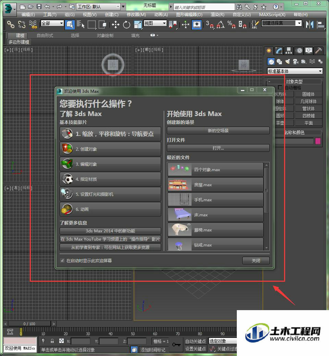Click the Redo arrow icon
Viewport: 329px width, 356px height.
[x=59, y=7]
